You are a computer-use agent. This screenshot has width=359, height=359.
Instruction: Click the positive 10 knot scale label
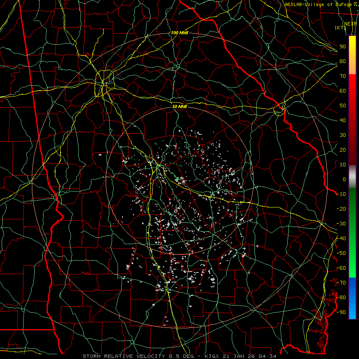(343, 165)
